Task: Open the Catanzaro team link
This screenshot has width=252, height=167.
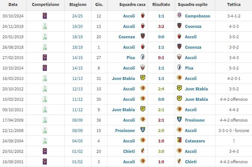Action: 196,141
